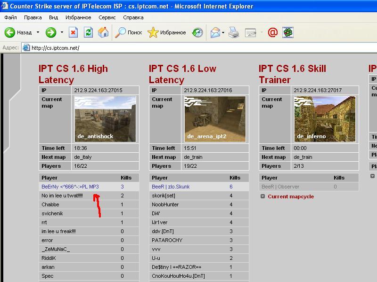
Task: Click the red @ toolbar icon
Action: pyautogui.click(x=273, y=32)
